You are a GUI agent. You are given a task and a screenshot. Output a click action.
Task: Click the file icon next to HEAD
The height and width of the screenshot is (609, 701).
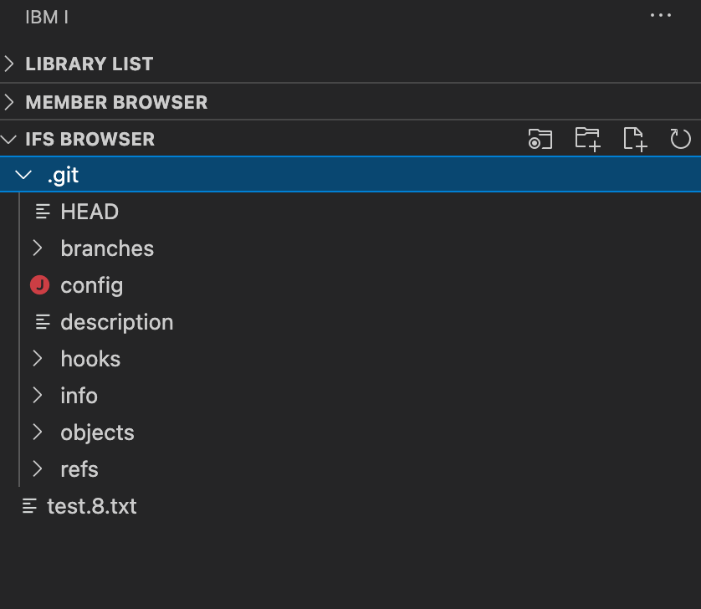coord(43,212)
